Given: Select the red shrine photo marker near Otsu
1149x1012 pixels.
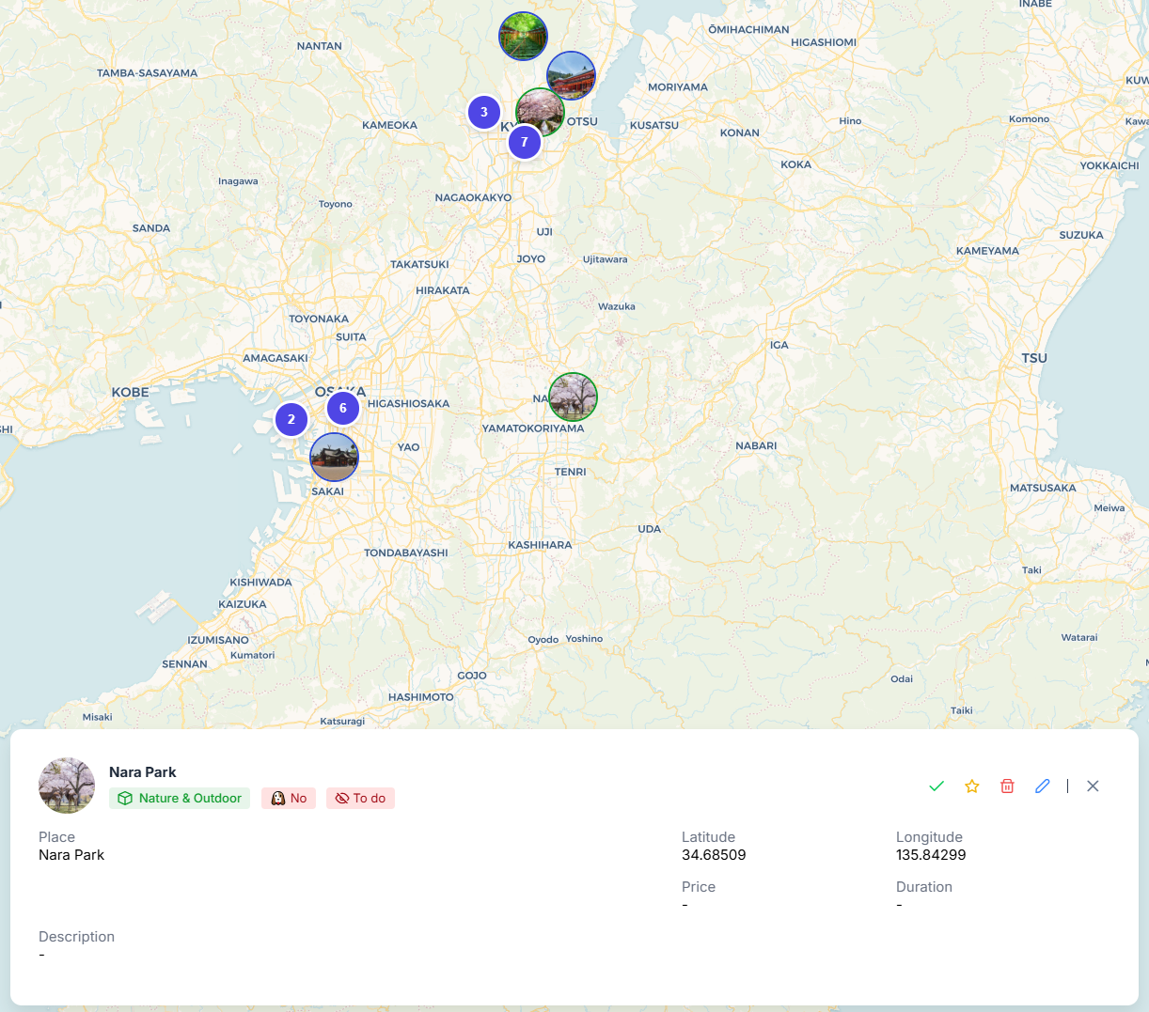Looking at the screenshot, I should pyautogui.click(x=572, y=75).
